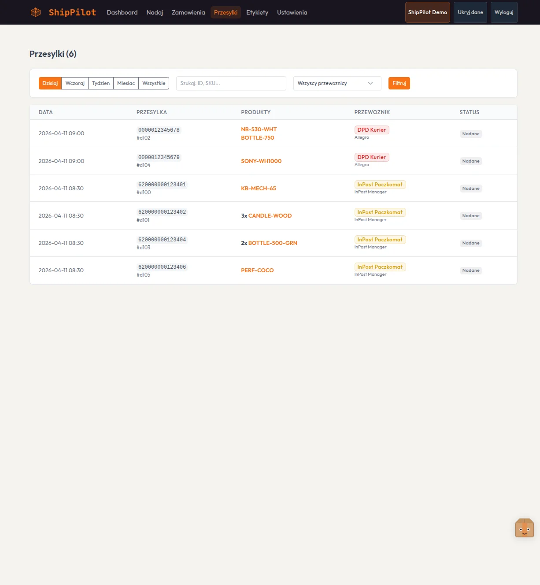Click the DATA column header

point(45,112)
